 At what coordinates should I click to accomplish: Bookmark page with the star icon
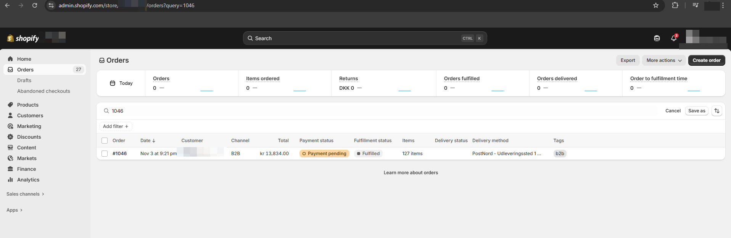tap(655, 5)
